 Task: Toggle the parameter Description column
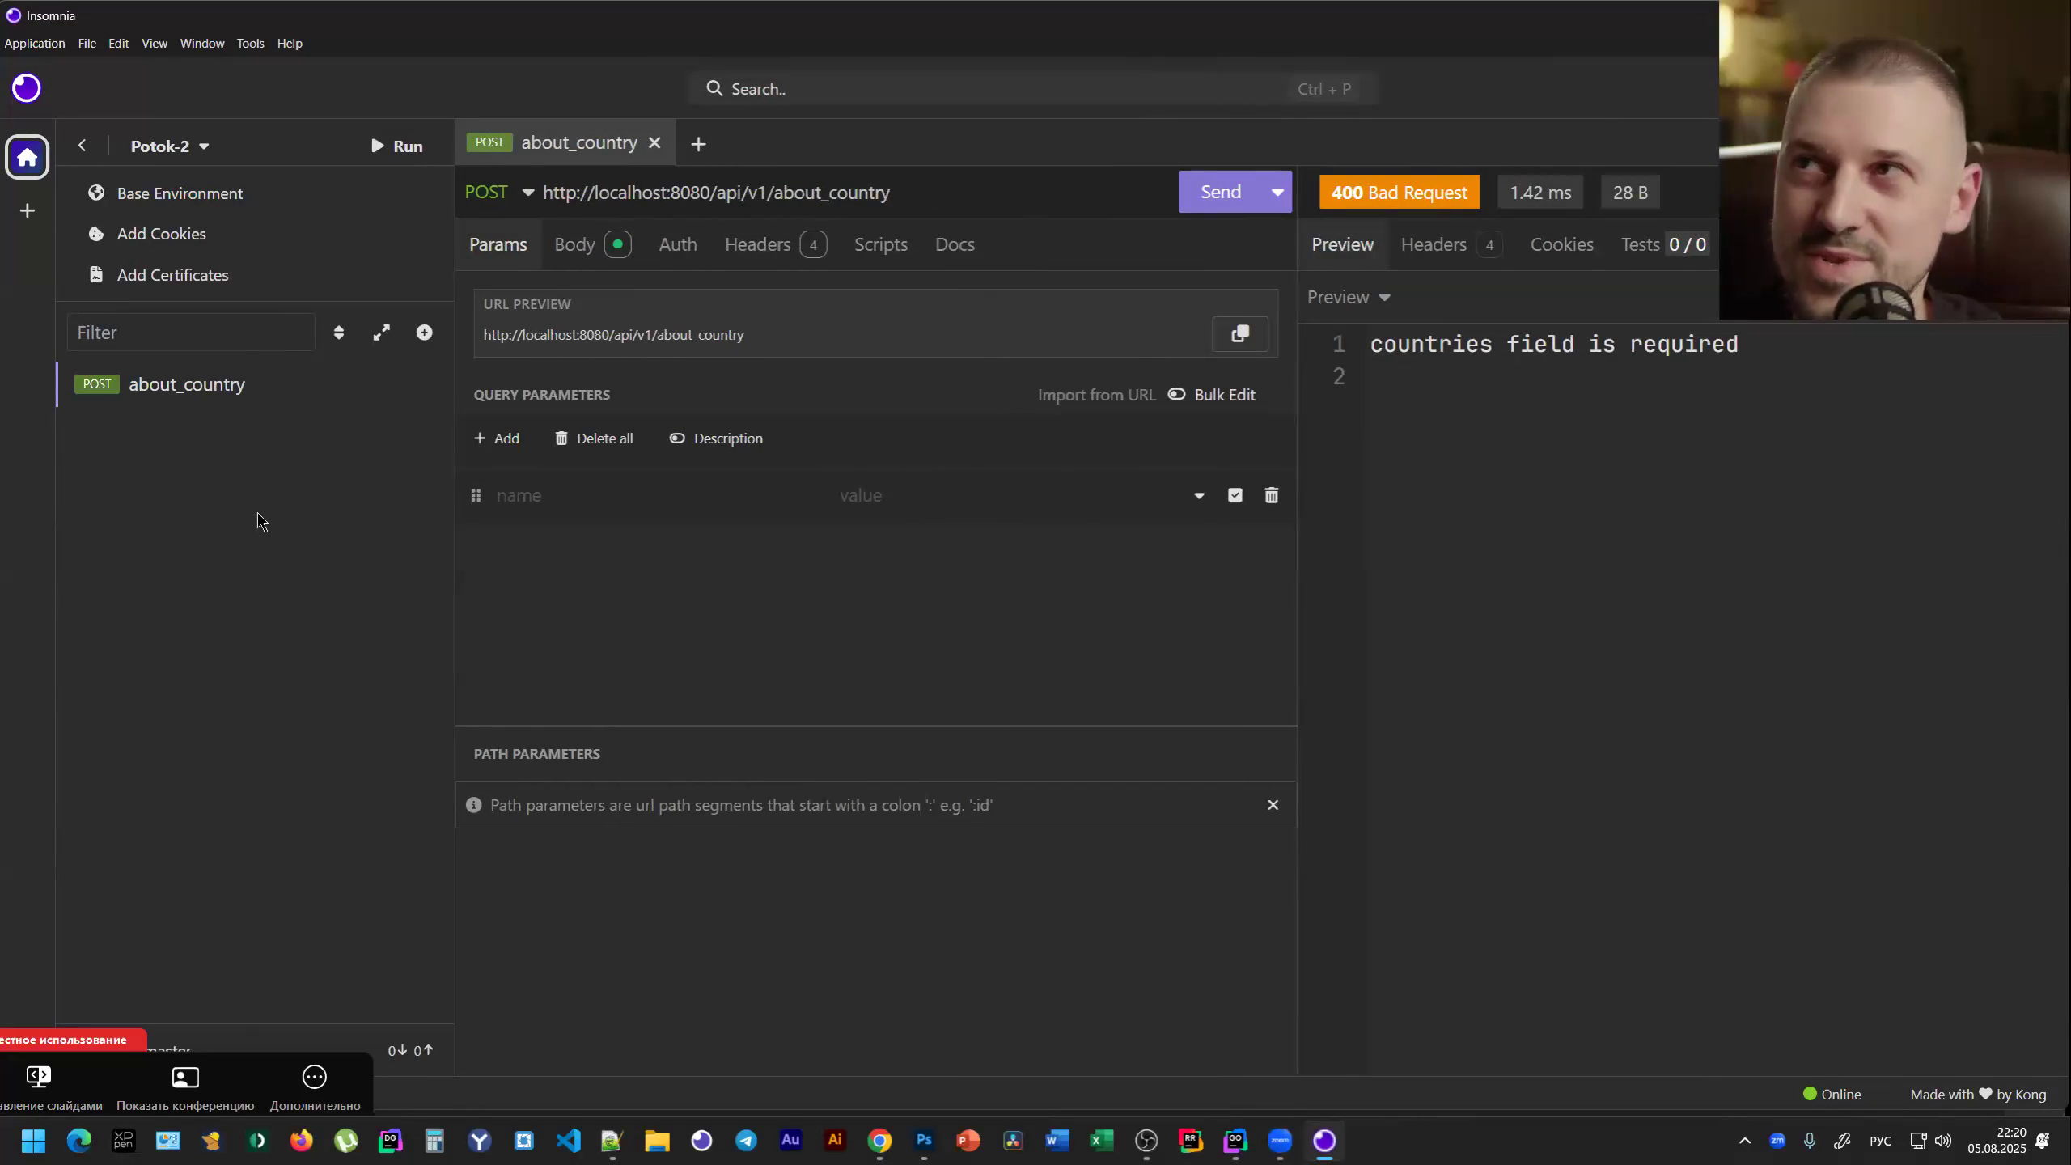click(x=716, y=438)
